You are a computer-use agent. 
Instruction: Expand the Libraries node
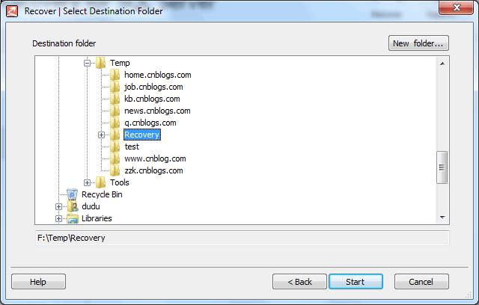tap(59, 218)
